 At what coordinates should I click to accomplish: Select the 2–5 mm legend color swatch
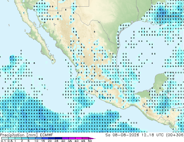tap(25, 138)
